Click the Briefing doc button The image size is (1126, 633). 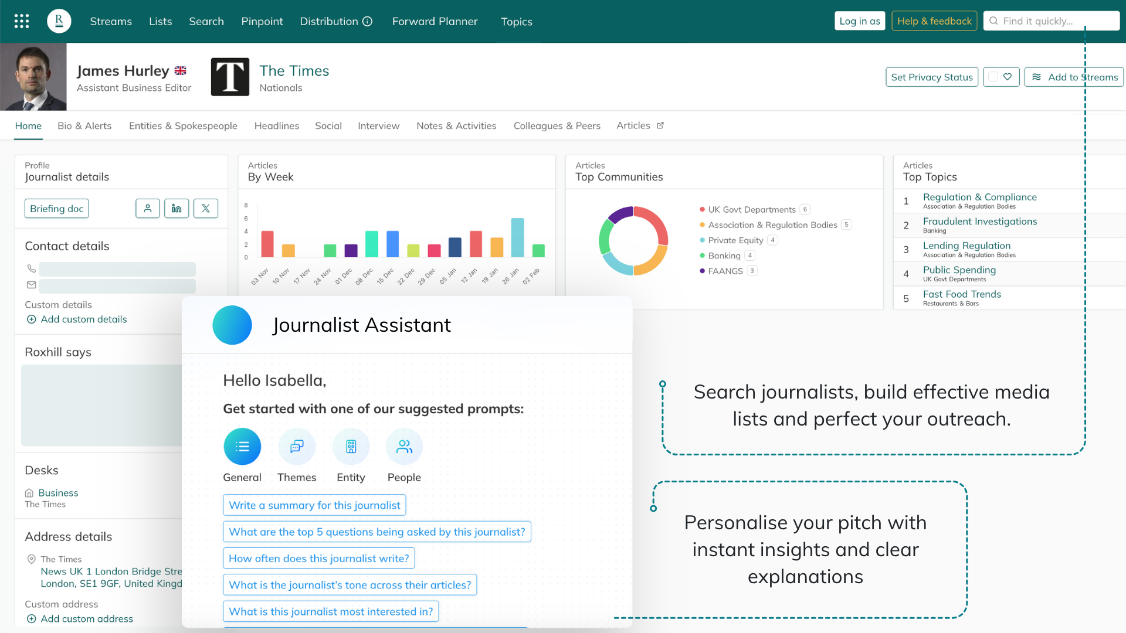[x=56, y=209]
